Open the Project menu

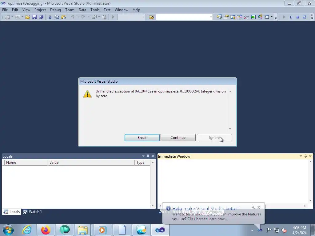40,10
